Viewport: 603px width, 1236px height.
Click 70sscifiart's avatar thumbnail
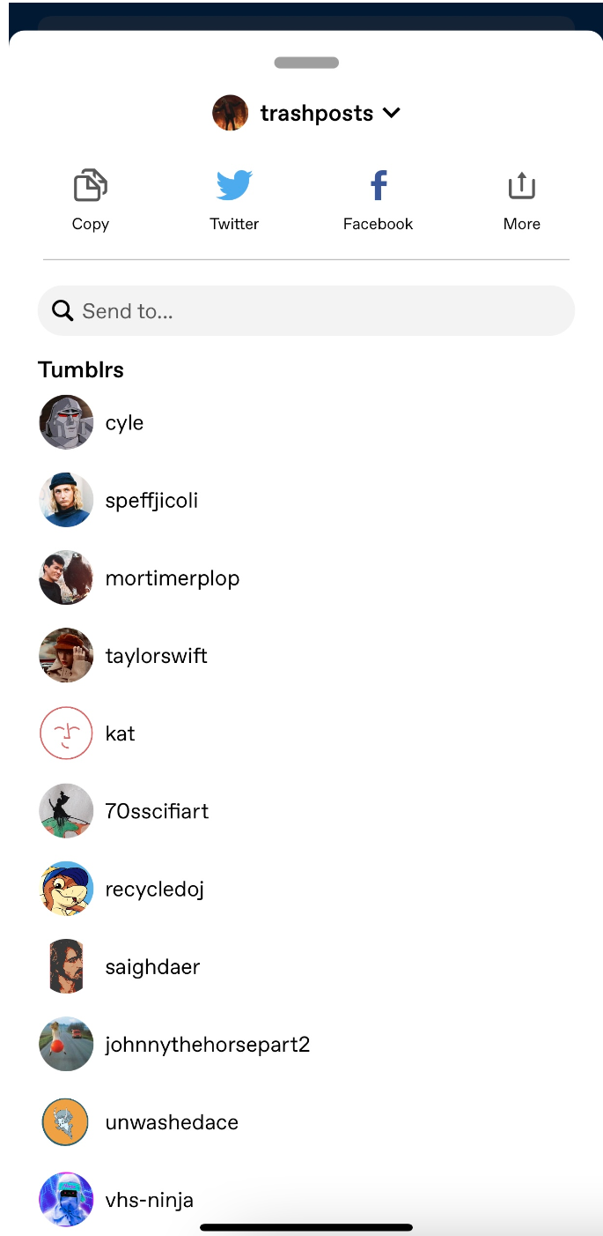click(x=66, y=810)
